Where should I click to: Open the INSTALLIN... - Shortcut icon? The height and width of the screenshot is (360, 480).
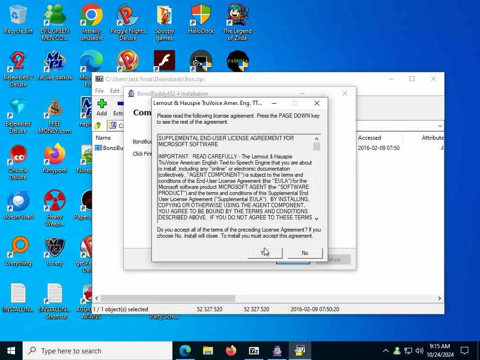[54, 301]
